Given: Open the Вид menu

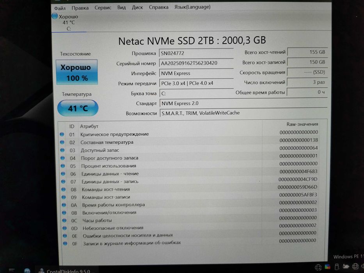Looking at the screenshot, I should pos(121,7).
